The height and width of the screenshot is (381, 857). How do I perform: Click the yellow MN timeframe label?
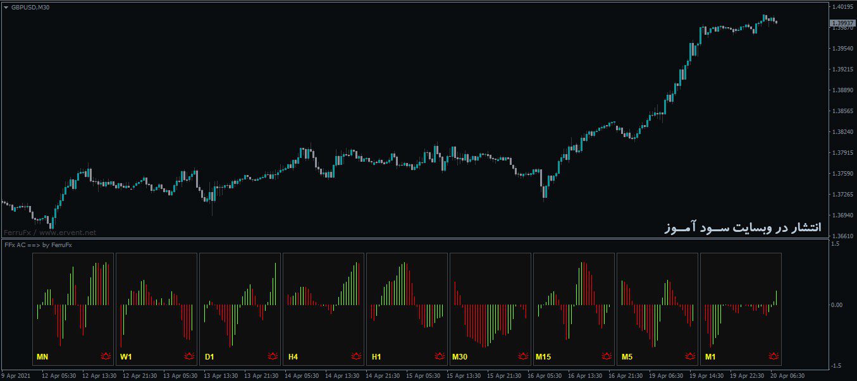[42, 357]
